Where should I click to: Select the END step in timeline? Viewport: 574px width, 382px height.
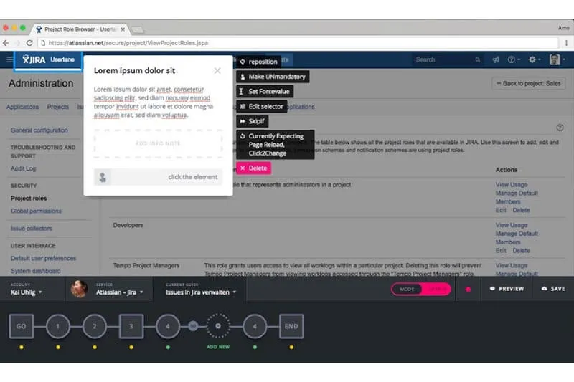291,326
